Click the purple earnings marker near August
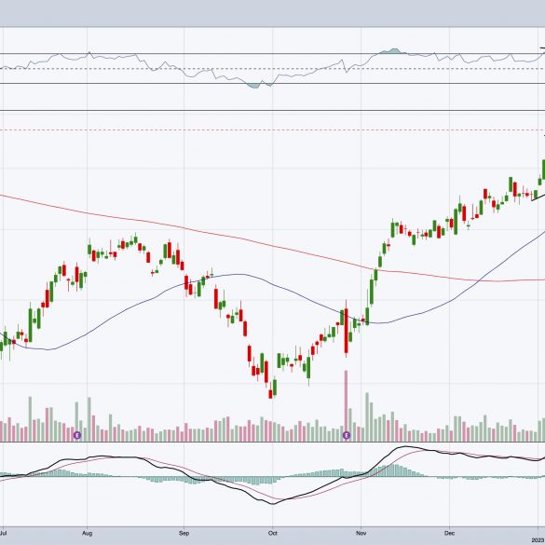 click(77, 435)
